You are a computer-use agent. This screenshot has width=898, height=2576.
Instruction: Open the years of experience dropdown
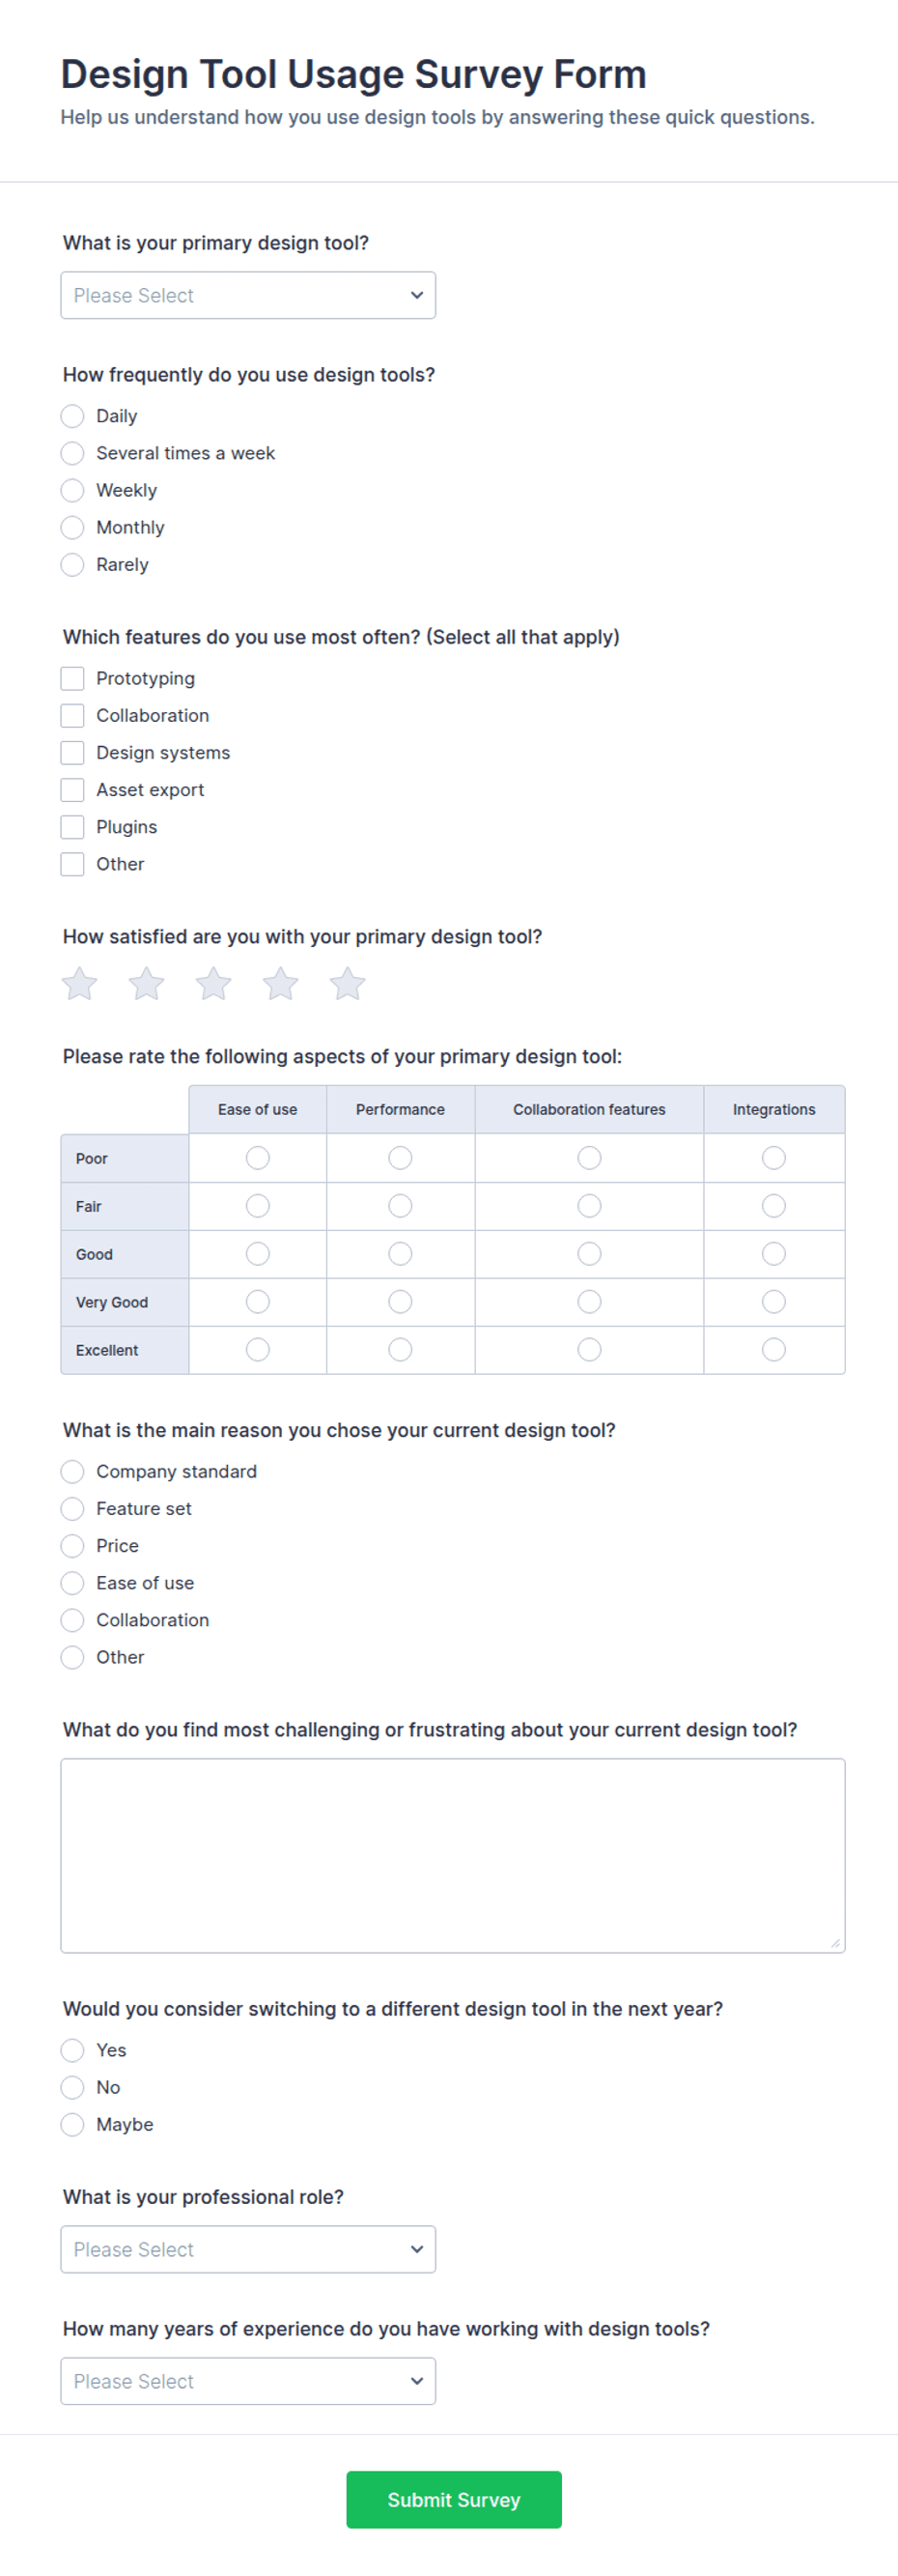[248, 2382]
